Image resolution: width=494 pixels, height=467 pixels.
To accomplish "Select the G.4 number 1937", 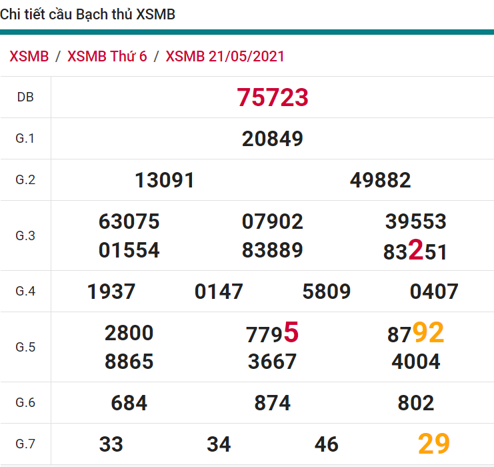I will click(111, 292).
